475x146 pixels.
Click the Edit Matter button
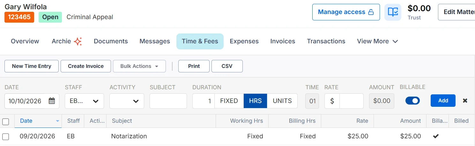point(457,12)
